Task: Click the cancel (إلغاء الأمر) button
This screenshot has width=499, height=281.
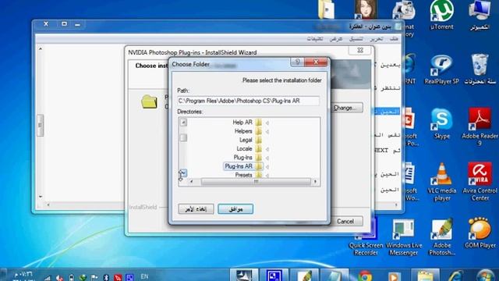Action: 196,209
